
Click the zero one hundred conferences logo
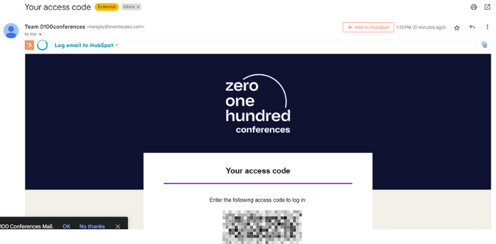pyautogui.click(x=258, y=103)
